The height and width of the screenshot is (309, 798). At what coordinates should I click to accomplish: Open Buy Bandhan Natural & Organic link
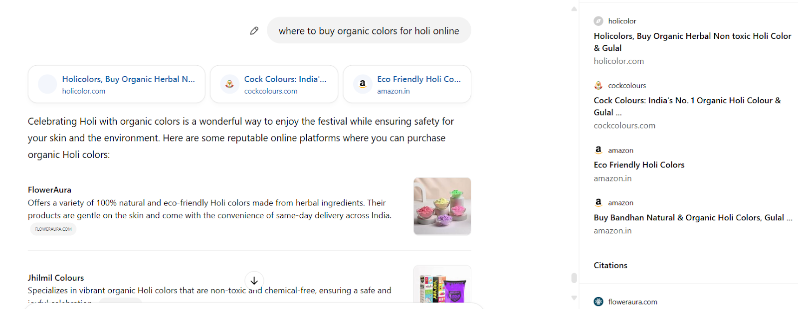point(693,218)
